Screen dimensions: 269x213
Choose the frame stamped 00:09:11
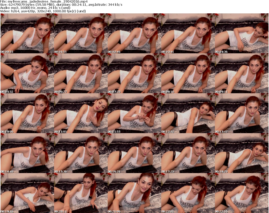[x=242, y=73]
